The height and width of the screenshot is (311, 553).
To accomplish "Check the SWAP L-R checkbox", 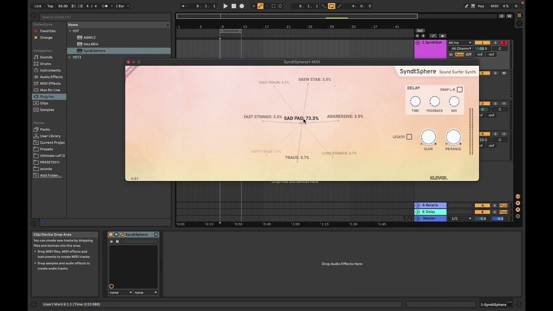I will [460, 89].
